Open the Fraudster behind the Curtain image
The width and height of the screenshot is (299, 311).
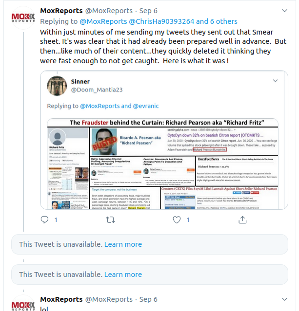pyautogui.click(x=162, y=164)
